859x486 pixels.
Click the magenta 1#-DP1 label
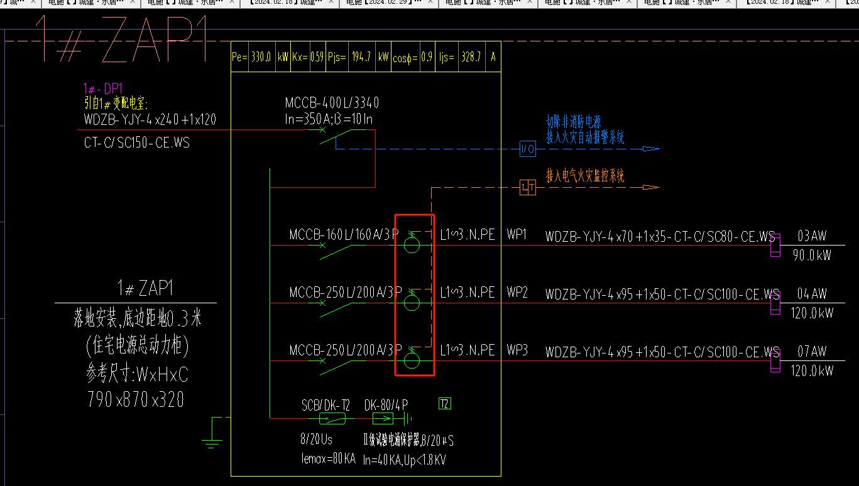(x=103, y=89)
